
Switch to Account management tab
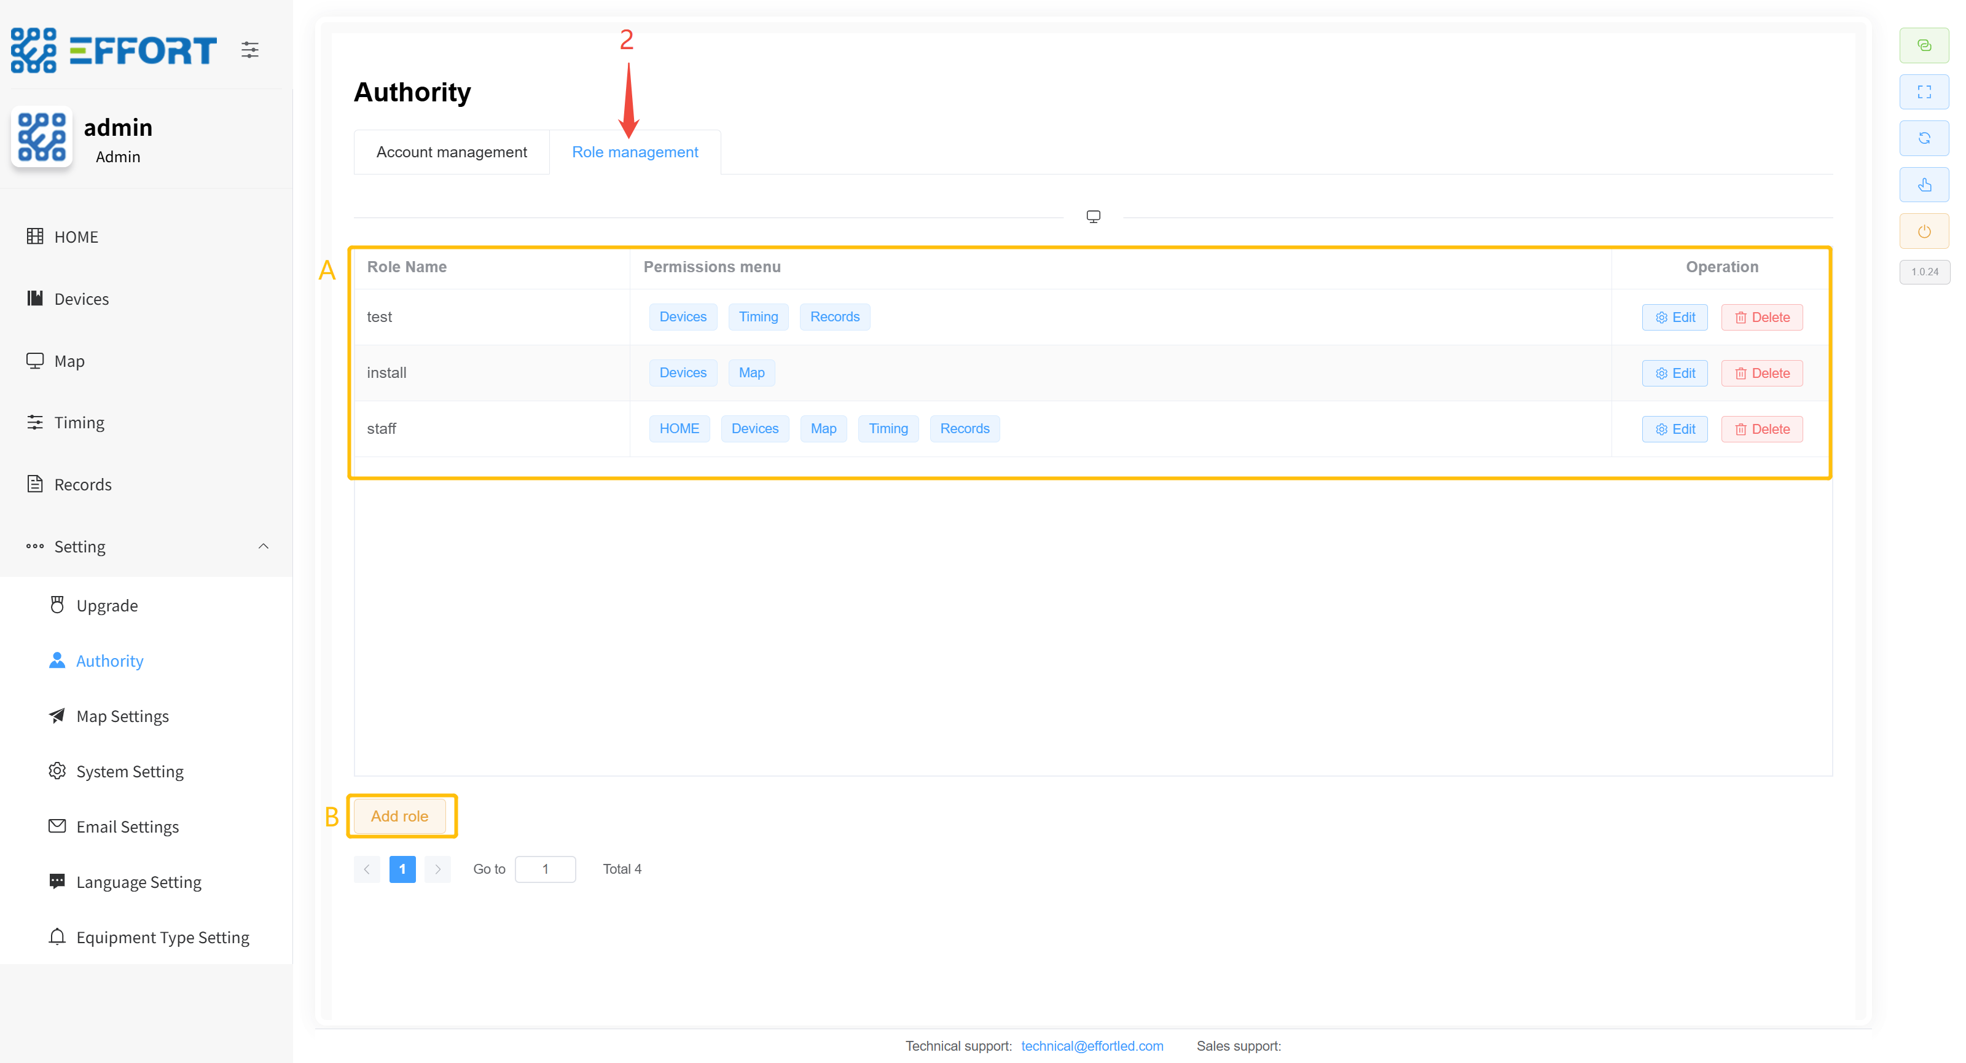(x=451, y=152)
